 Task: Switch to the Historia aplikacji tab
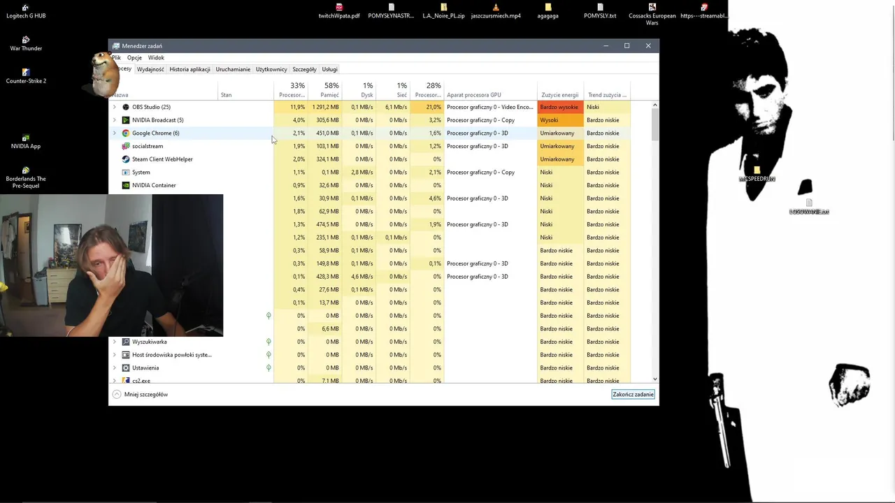[189, 69]
